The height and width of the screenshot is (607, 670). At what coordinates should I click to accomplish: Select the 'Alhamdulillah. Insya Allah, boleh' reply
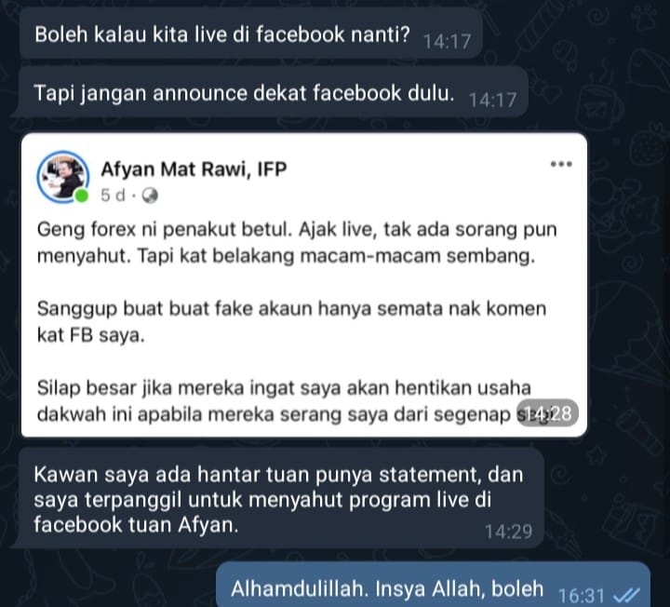[433, 586]
